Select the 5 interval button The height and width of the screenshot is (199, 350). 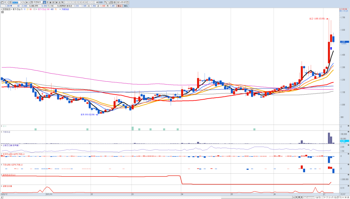72,2
